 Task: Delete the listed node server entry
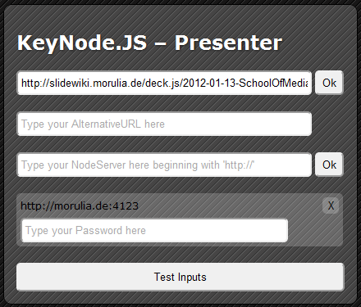(331, 205)
